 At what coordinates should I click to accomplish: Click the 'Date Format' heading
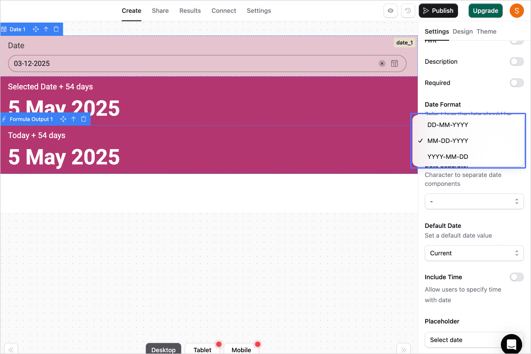[443, 104]
